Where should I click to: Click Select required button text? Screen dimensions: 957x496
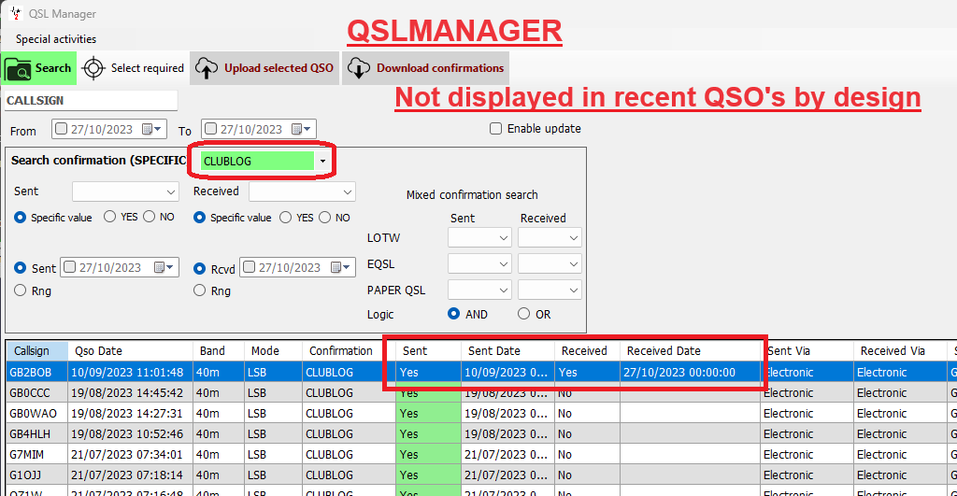point(147,68)
